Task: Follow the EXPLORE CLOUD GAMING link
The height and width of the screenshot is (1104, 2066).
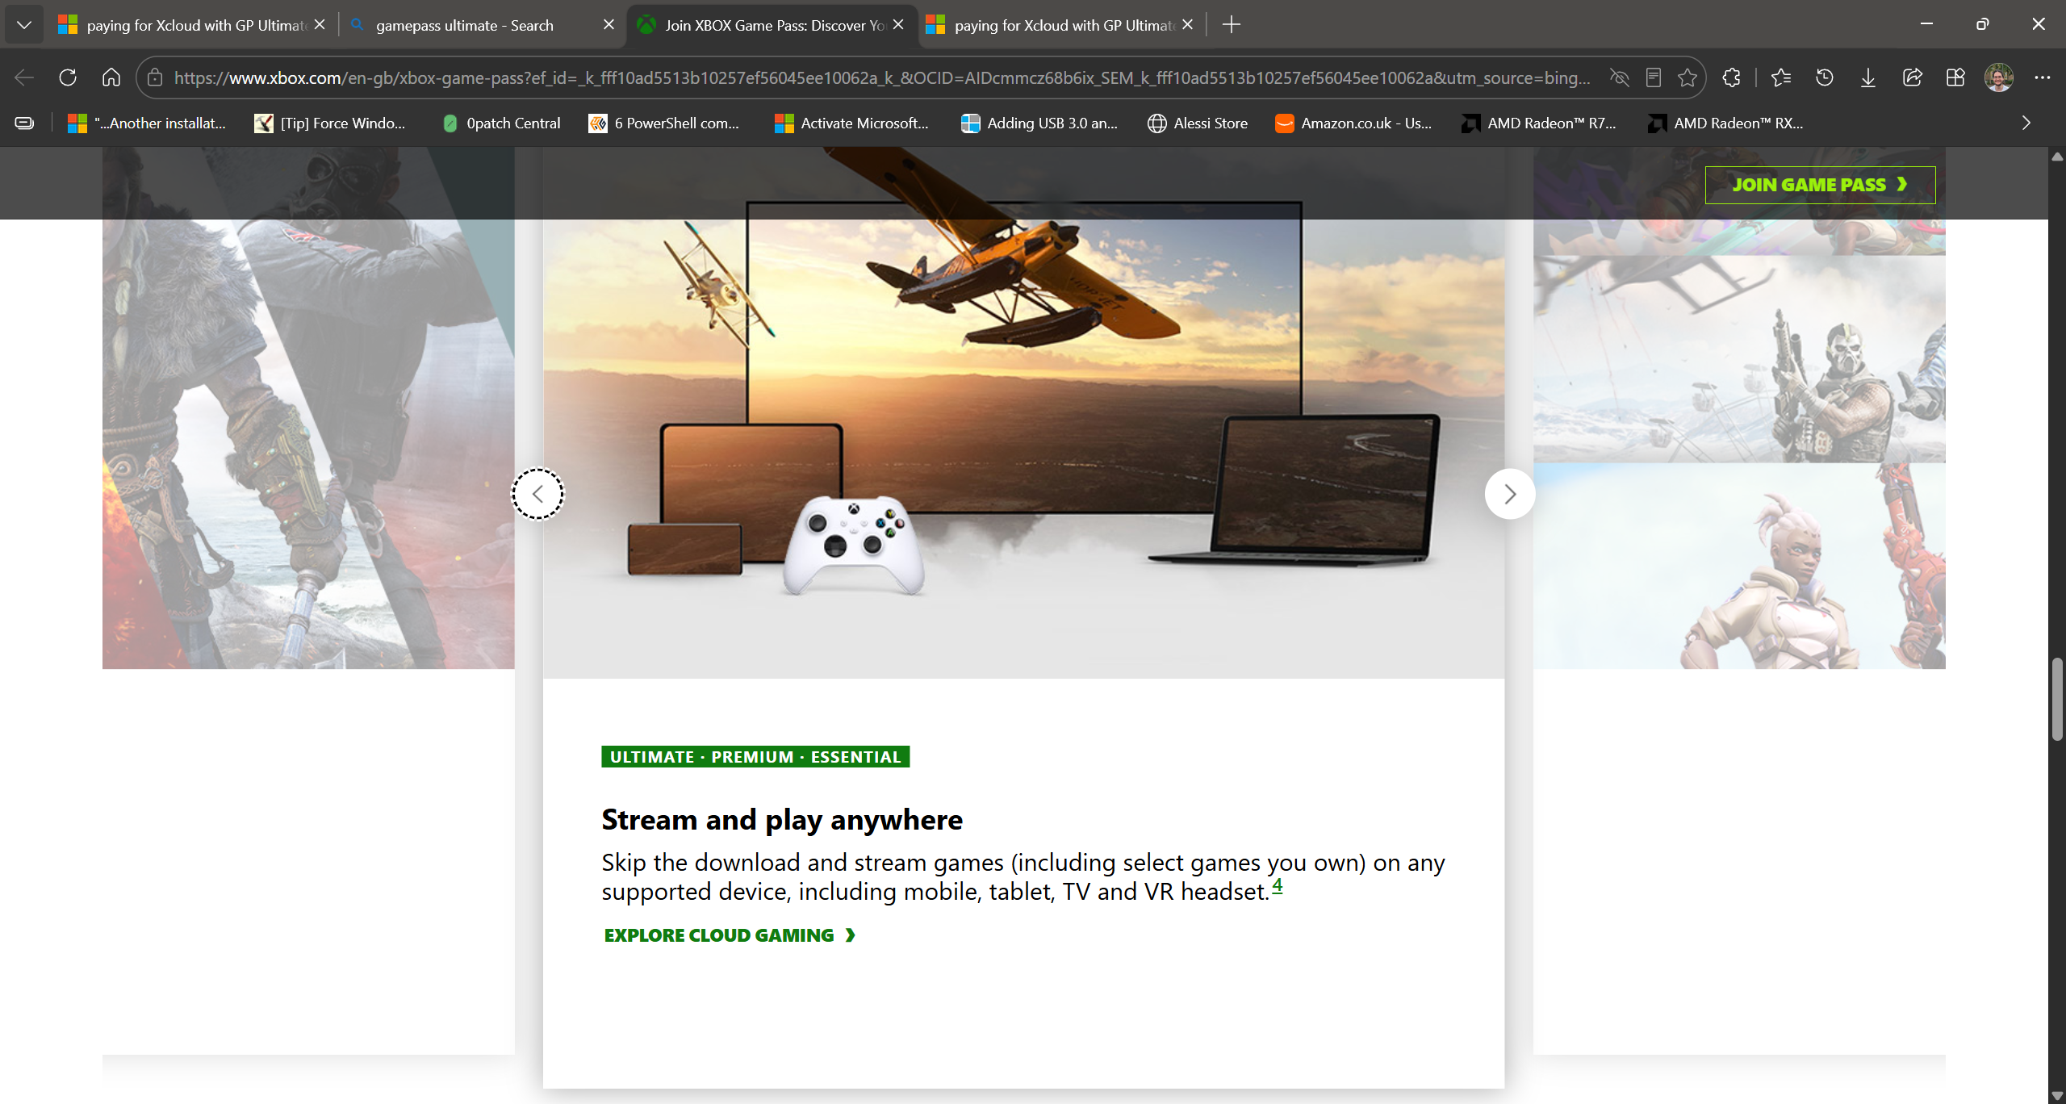Action: (730, 935)
